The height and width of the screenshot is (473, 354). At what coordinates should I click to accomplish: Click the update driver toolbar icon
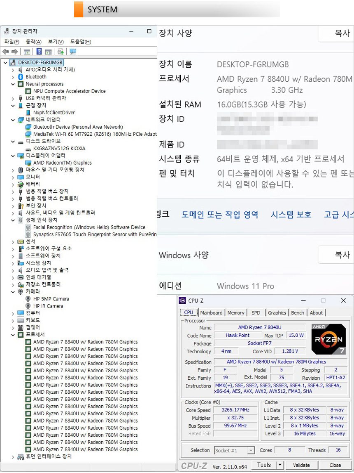pyautogui.click(x=61, y=52)
